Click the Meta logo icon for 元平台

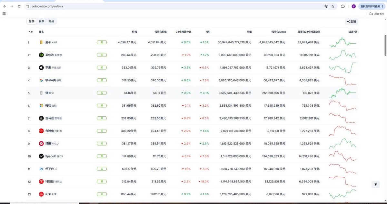click(x=41, y=169)
